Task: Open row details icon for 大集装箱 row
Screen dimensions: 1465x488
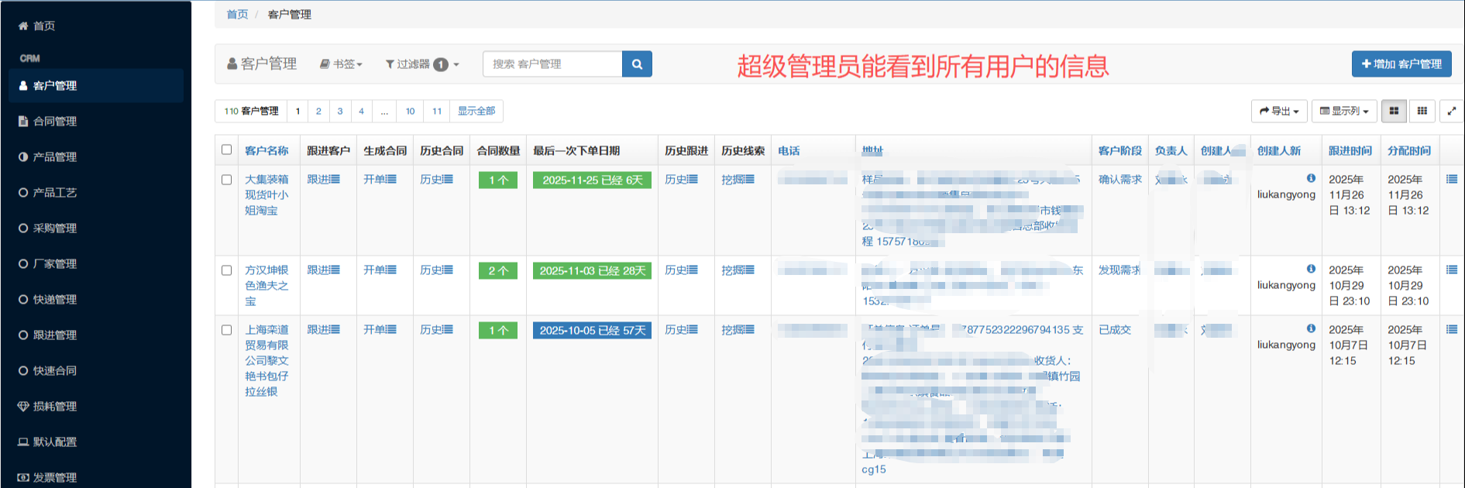Action: [1452, 179]
